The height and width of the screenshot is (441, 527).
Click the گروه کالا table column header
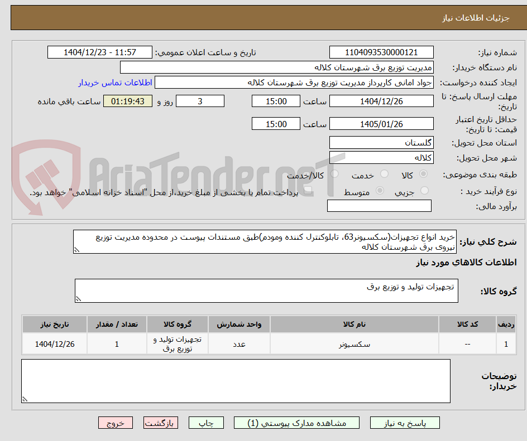178,324
